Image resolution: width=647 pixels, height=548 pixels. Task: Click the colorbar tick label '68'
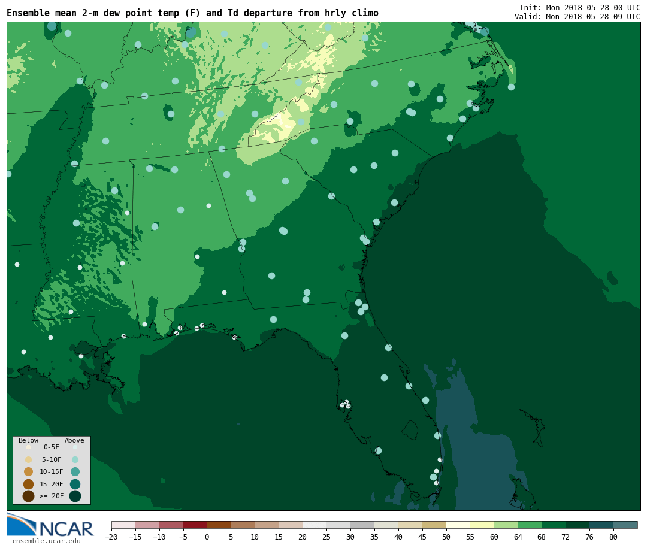542,537
